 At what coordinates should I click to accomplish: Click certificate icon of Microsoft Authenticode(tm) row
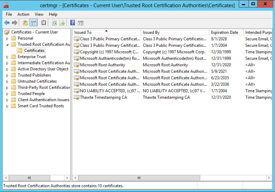coord(76,58)
